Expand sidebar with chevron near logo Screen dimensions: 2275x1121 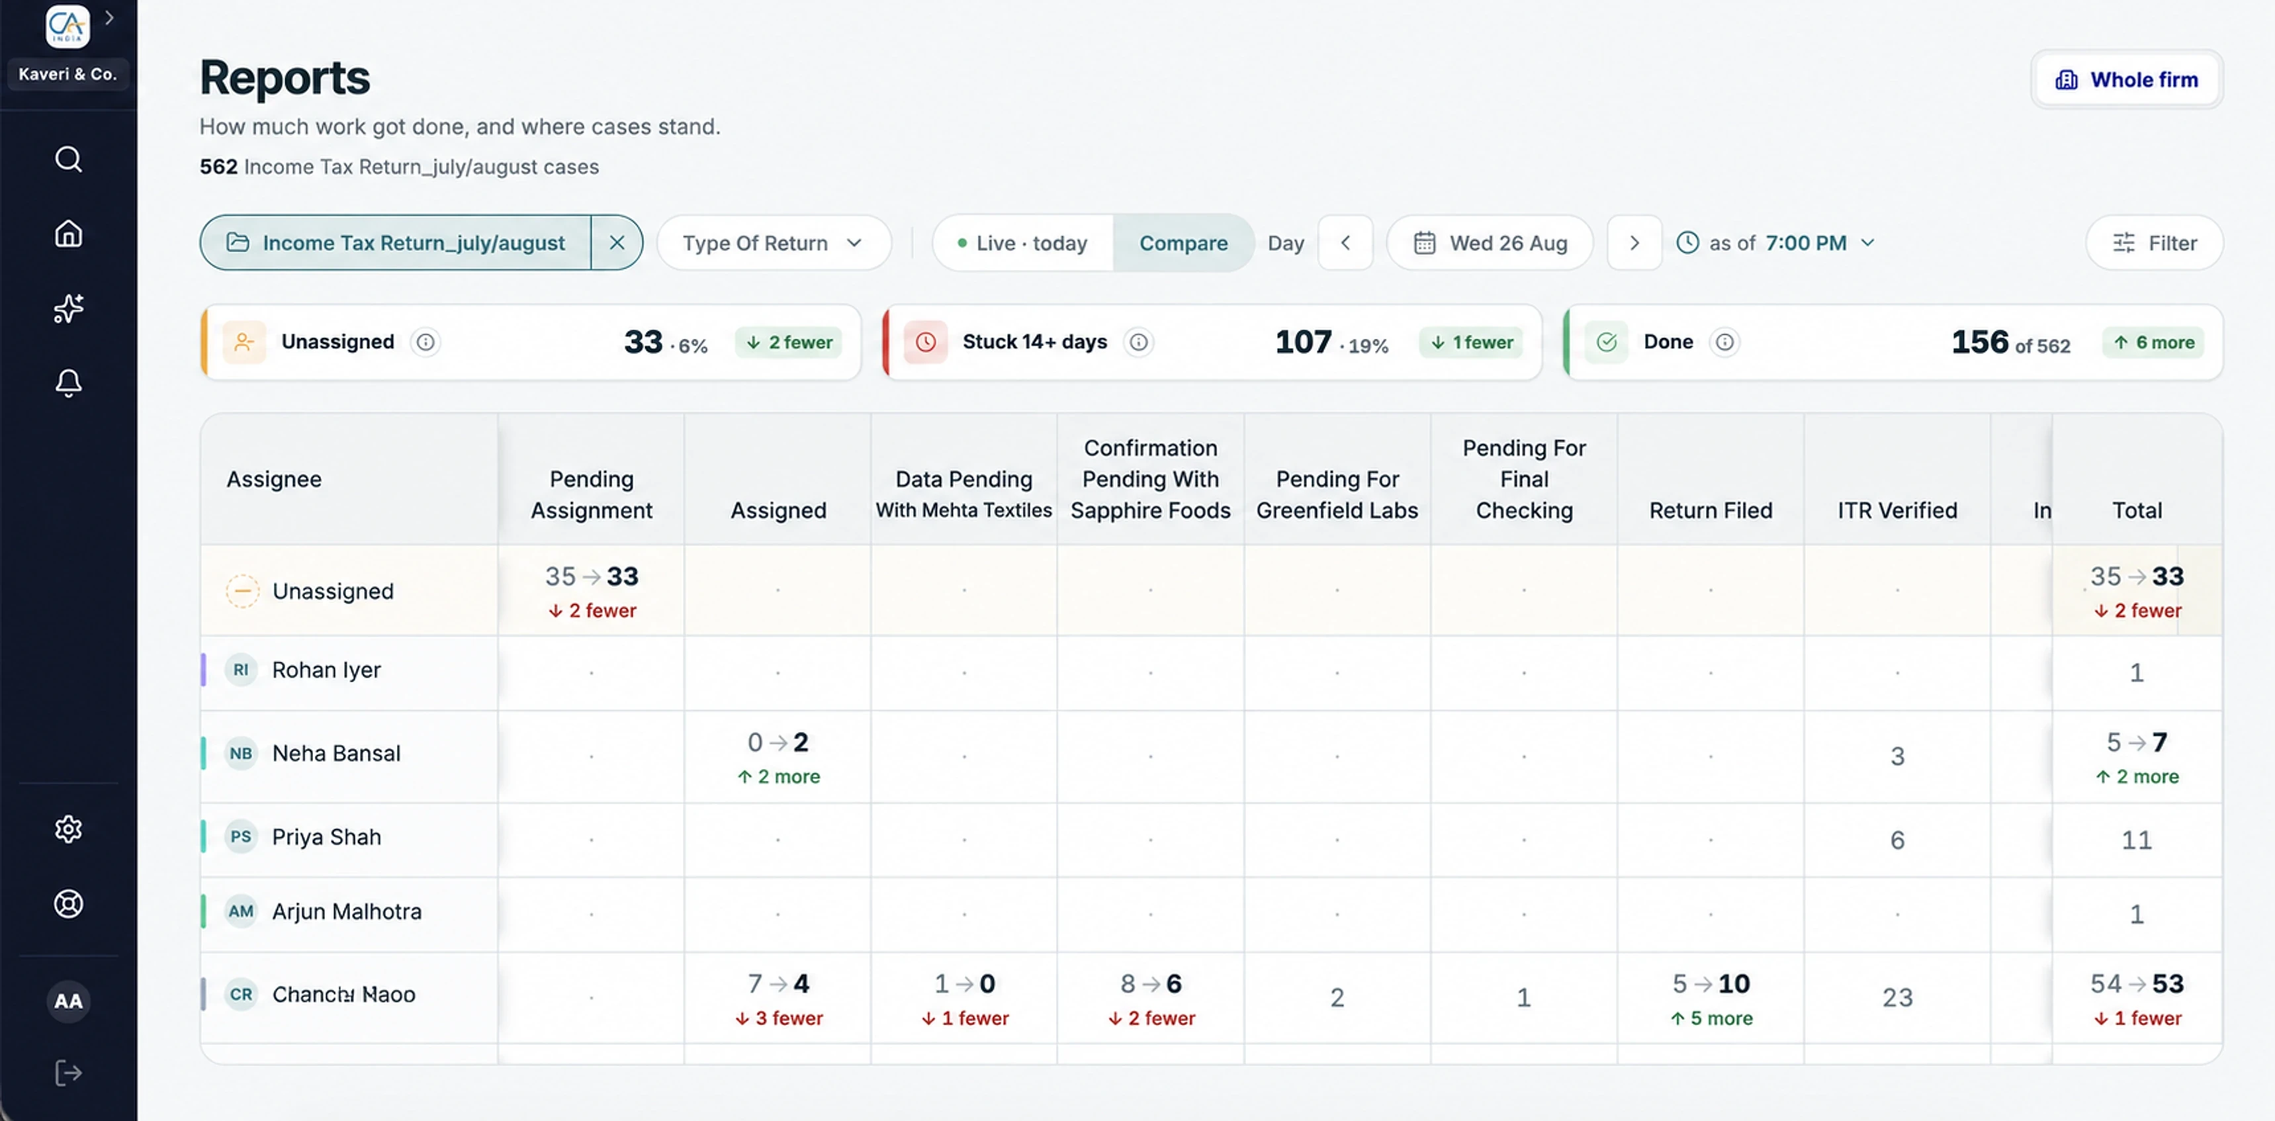tap(109, 18)
